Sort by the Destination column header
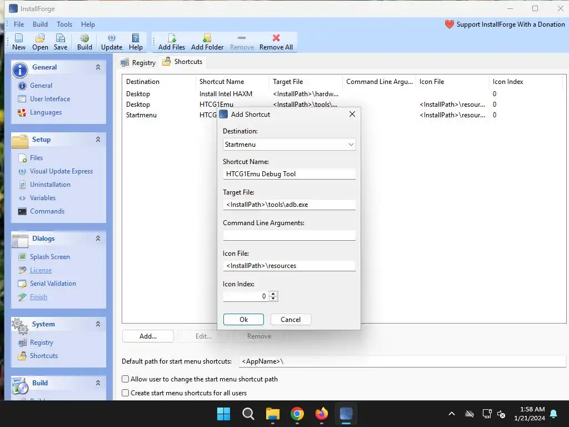The image size is (569, 427). tap(159, 82)
